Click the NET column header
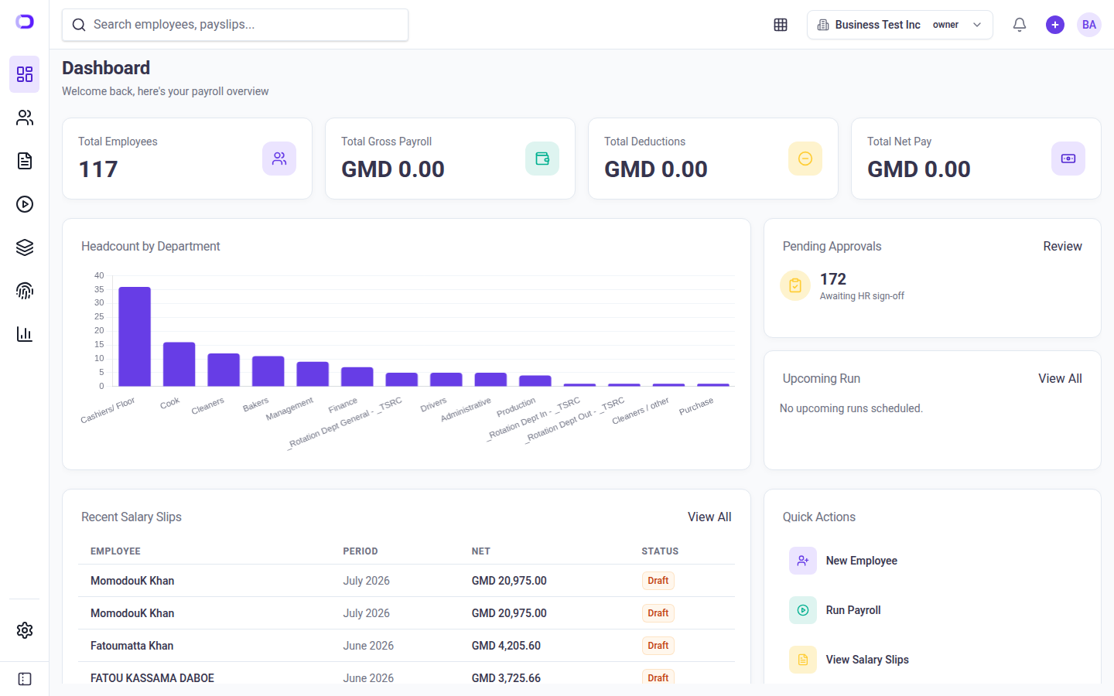The height and width of the screenshot is (696, 1114). [x=481, y=551]
